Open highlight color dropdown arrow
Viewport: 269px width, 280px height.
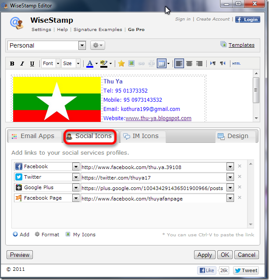pos(111,64)
